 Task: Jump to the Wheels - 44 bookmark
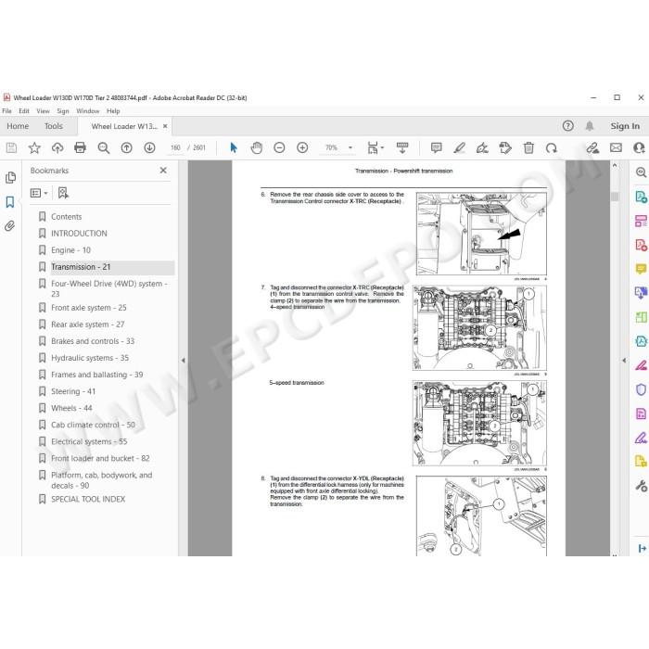[71, 408]
